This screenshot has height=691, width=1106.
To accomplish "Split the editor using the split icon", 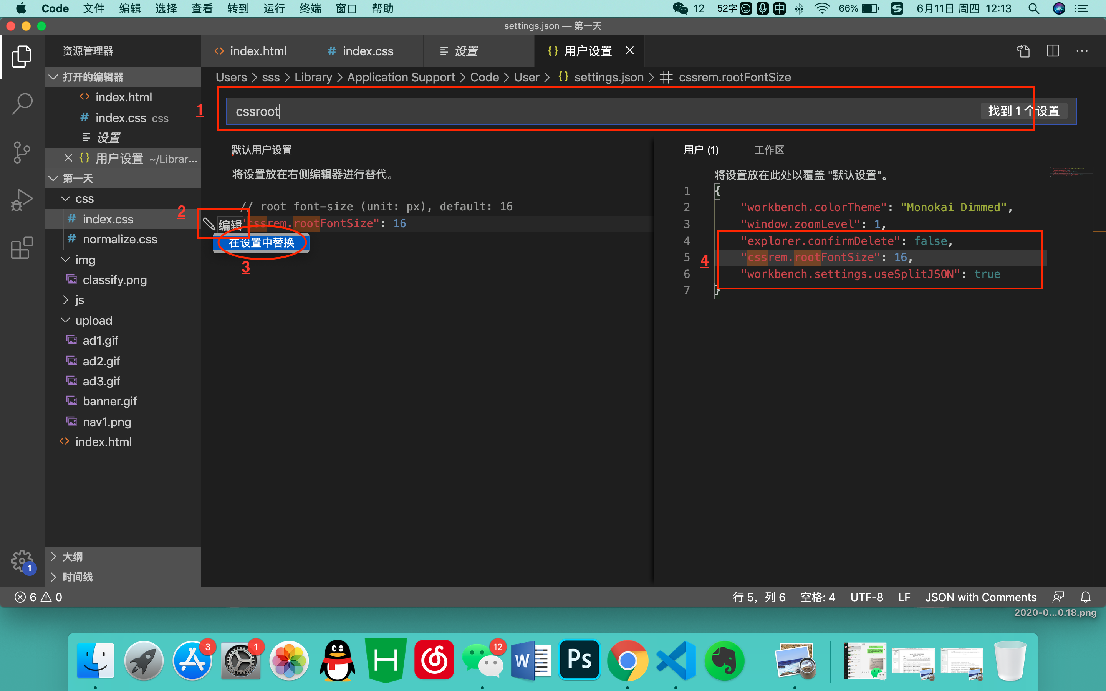I will point(1053,51).
